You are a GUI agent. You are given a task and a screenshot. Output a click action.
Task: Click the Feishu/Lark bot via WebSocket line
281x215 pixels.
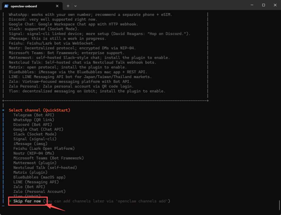click(52, 43)
